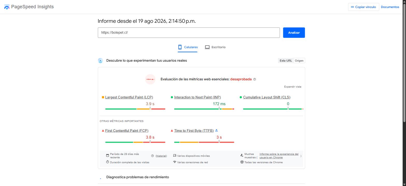This screenshot has height=186, width=406.
Task: Click Diagnostica problemas de rendimiento heading
Action: click(x=137, y=177)
